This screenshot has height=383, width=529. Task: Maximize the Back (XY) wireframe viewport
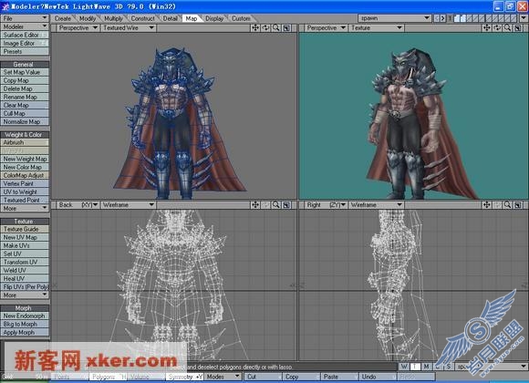(286, 205)
